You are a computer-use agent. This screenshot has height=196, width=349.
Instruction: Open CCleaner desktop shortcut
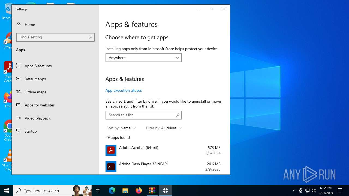point(8,41)
